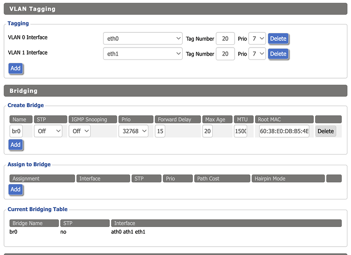Open the VLAN 1 Interface eth1 dropdown

click(142, 54)
